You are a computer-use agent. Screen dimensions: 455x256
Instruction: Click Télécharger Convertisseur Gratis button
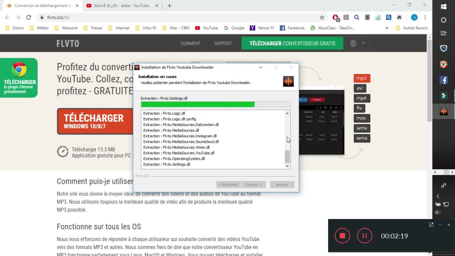click(292, 43)
